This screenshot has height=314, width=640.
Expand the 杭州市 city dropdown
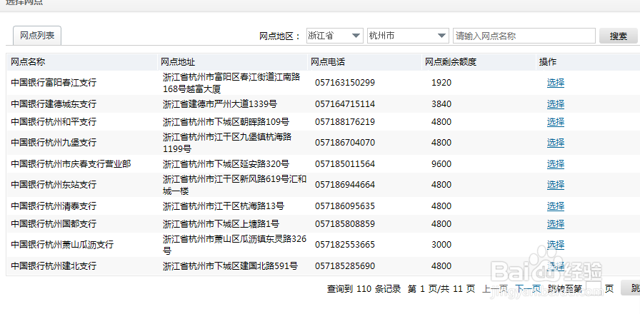408,36
